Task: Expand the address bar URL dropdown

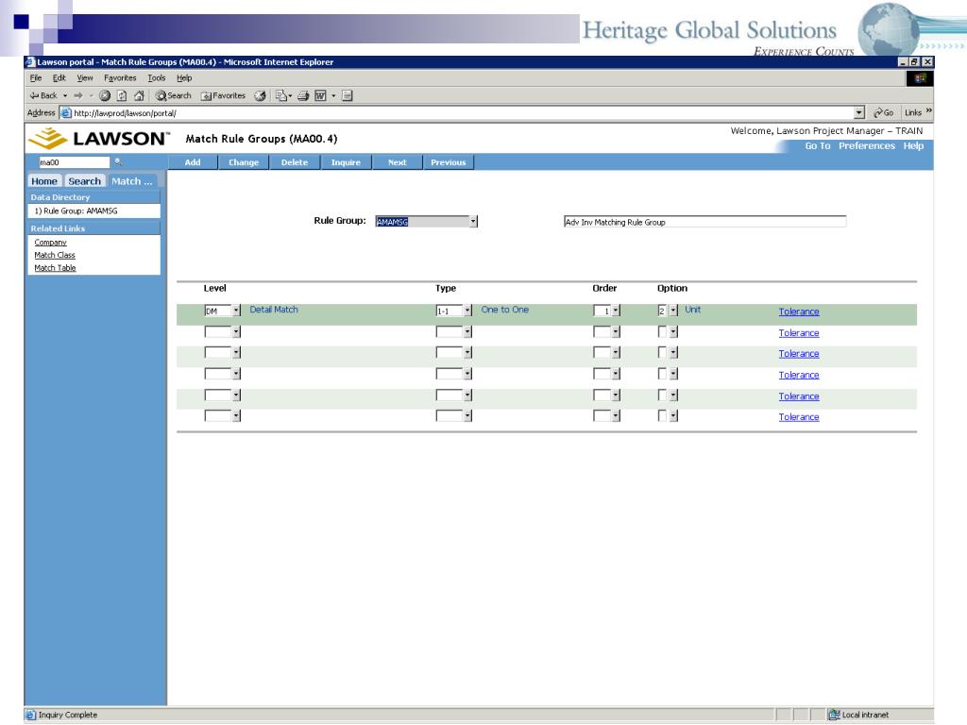Action: pyautogui.click(x=859, y=113)
